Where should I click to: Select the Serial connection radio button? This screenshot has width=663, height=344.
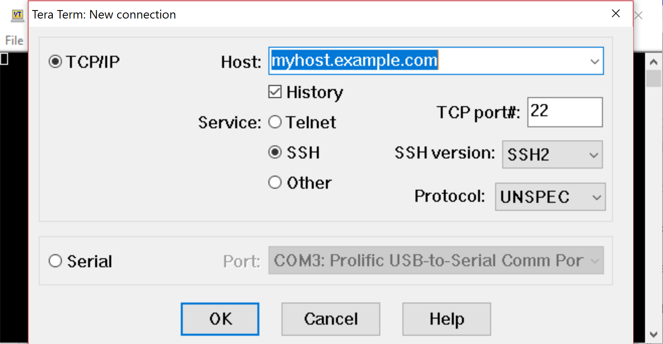(x=55, y=261)
